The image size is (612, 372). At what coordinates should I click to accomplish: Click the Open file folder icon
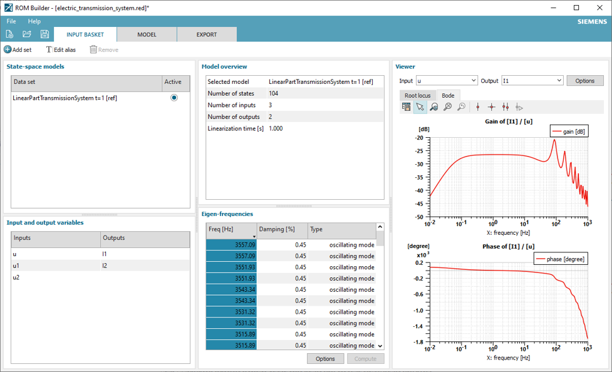[27, 34]
